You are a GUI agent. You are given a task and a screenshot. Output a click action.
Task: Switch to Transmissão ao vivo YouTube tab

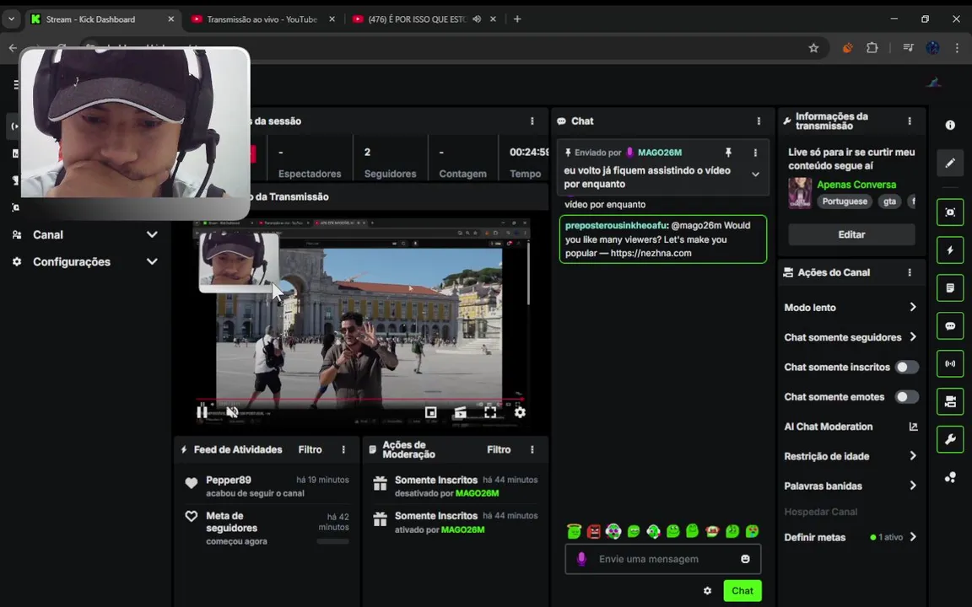click(x=264, y=19)
